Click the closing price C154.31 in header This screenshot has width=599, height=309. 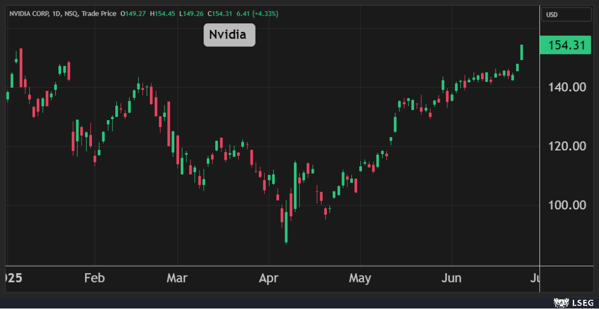(x=215, y=14)
